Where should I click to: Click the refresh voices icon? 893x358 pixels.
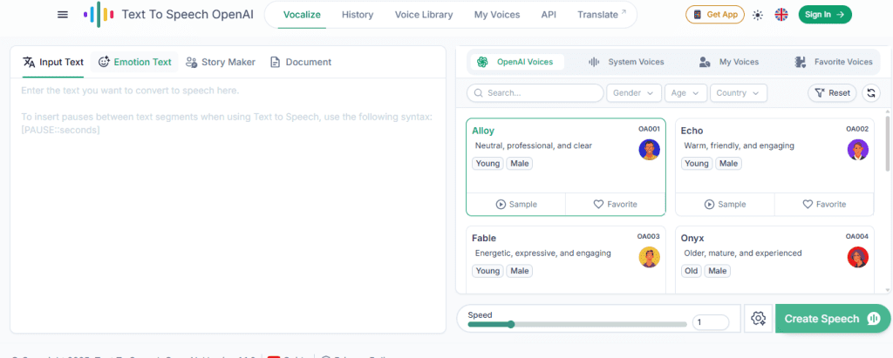tap(871, 93)
